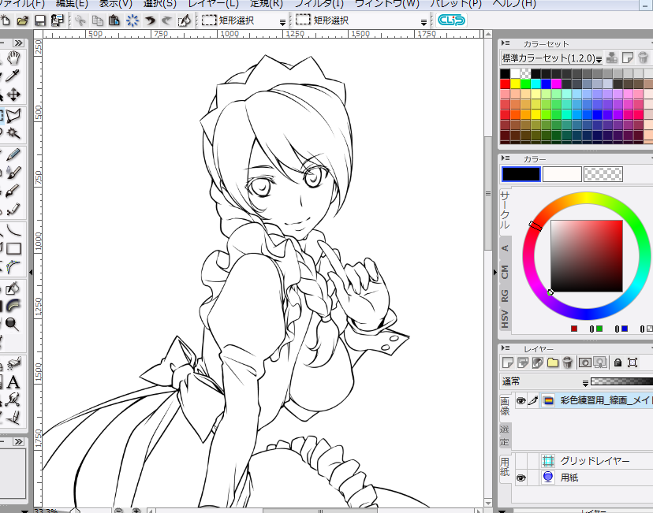Select the Ruler compass tool
The height and width of the screenshot is (513, 653).
click(13, 418)
